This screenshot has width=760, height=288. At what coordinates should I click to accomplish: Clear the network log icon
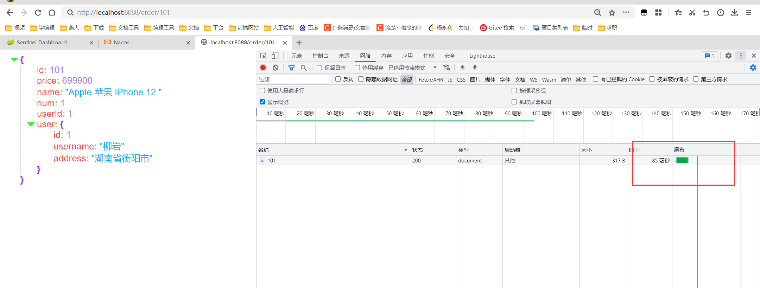point(275,68)
